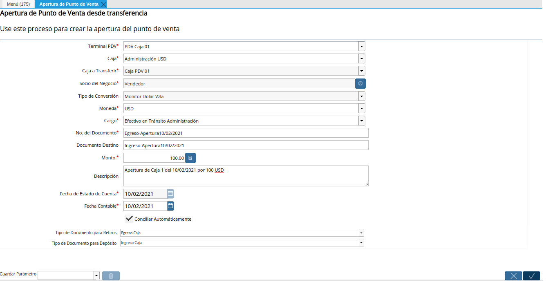Open the Socio del Negocio search icon
The image size is (546, 282).
click(x=360, y=83)
